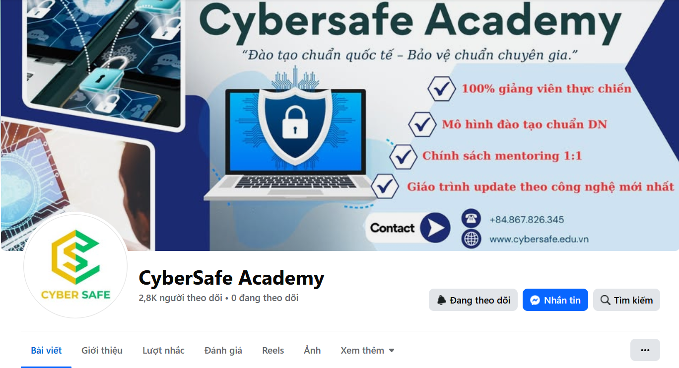Toggle the Đang theo dõi follow button
Screen dimensions: 679x368
pyautogui.click(x=473, y=300)
